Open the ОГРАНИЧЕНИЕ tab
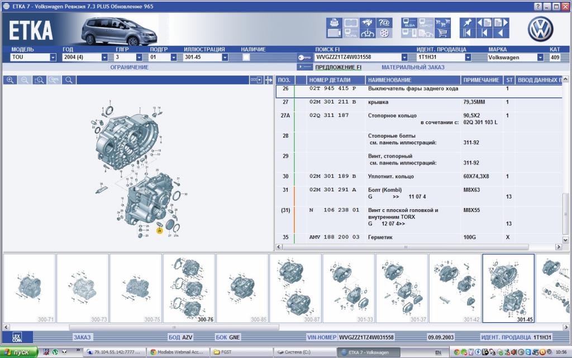This screenshot has height=358, width=572. (129, 67)
